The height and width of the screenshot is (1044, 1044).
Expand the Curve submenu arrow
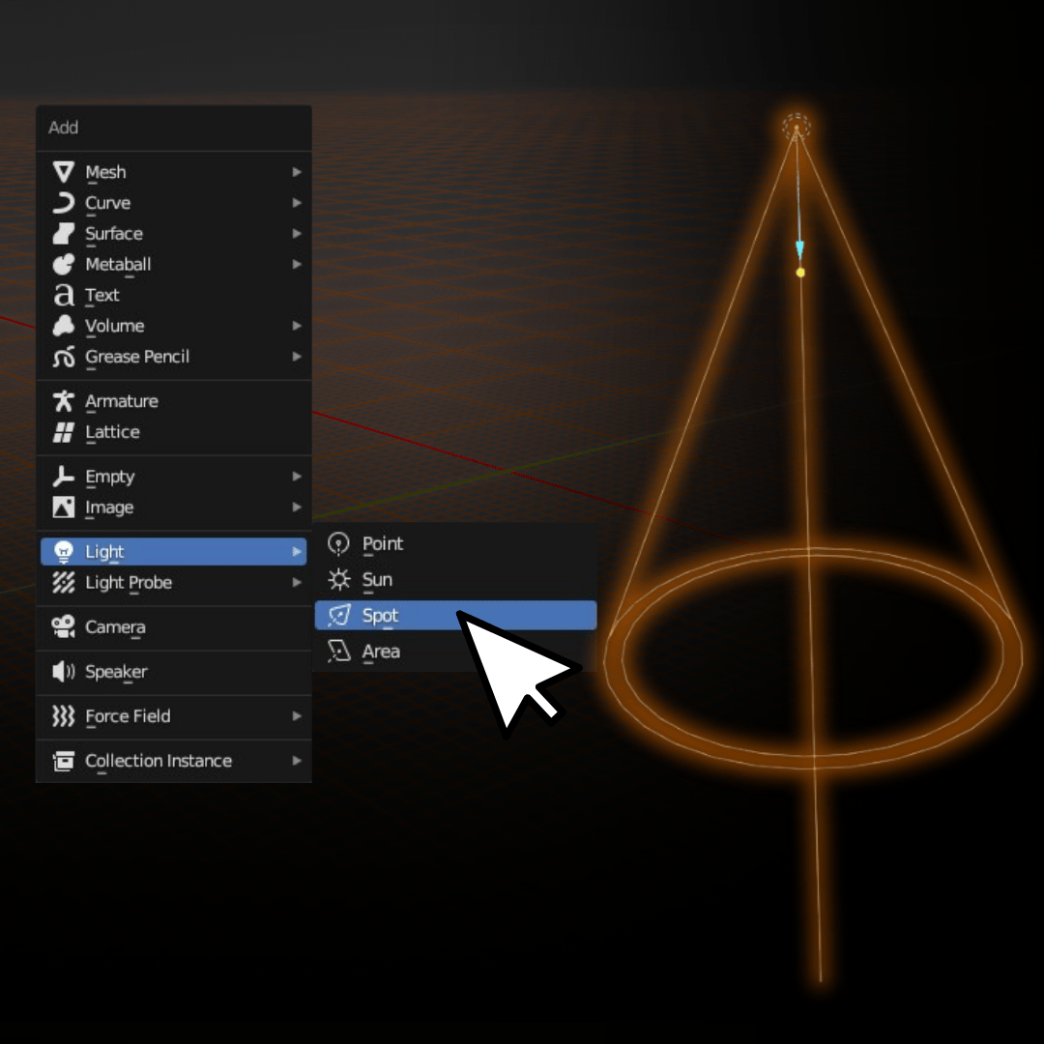[x=297, y=202]
